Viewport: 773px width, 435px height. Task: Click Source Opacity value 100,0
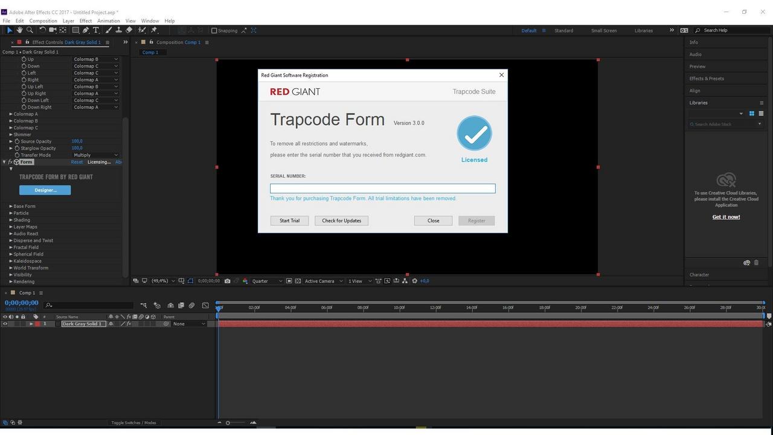point(77,141)
